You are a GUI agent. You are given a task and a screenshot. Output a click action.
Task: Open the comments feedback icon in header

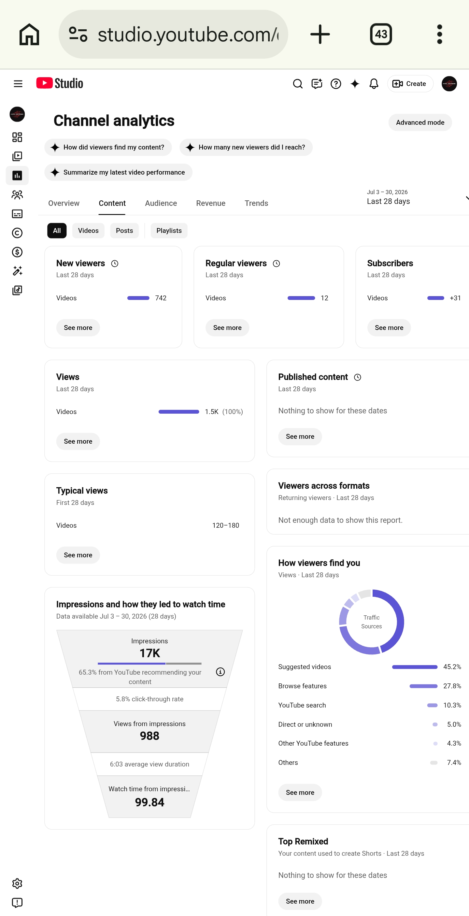click(317, 84)
